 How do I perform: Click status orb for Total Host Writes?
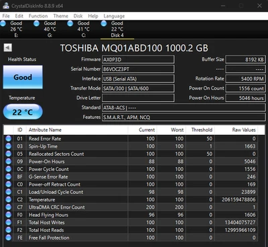[x=9, y=222]
